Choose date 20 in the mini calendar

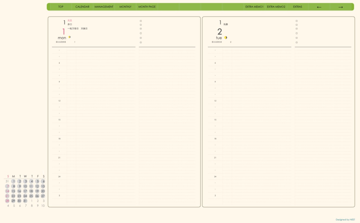coord(43,191)
